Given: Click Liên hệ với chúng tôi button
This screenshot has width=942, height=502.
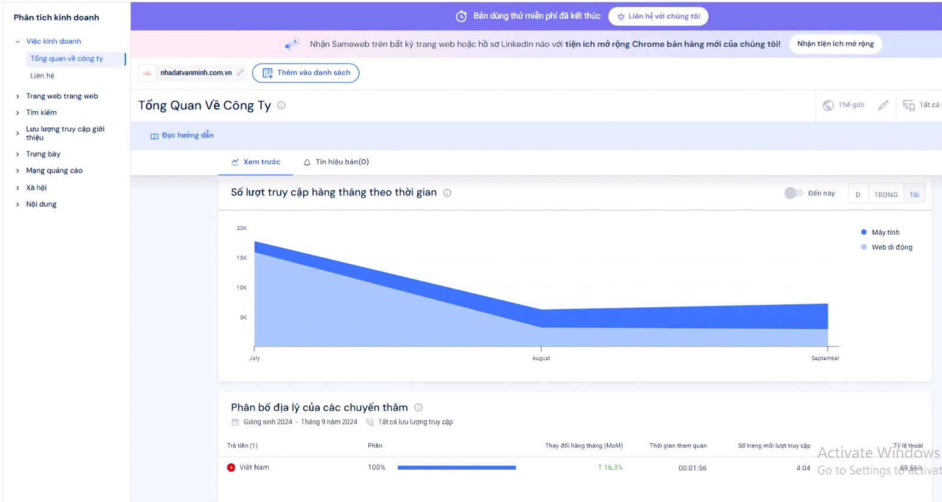Looking at the screenshot, I should 658,16.
